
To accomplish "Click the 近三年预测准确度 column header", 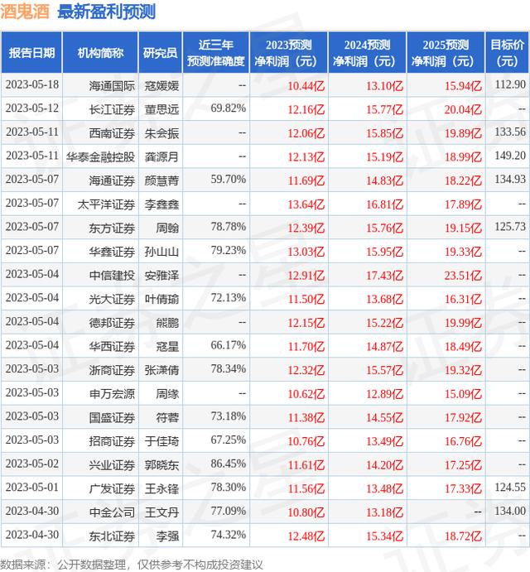I will [215, 53].
